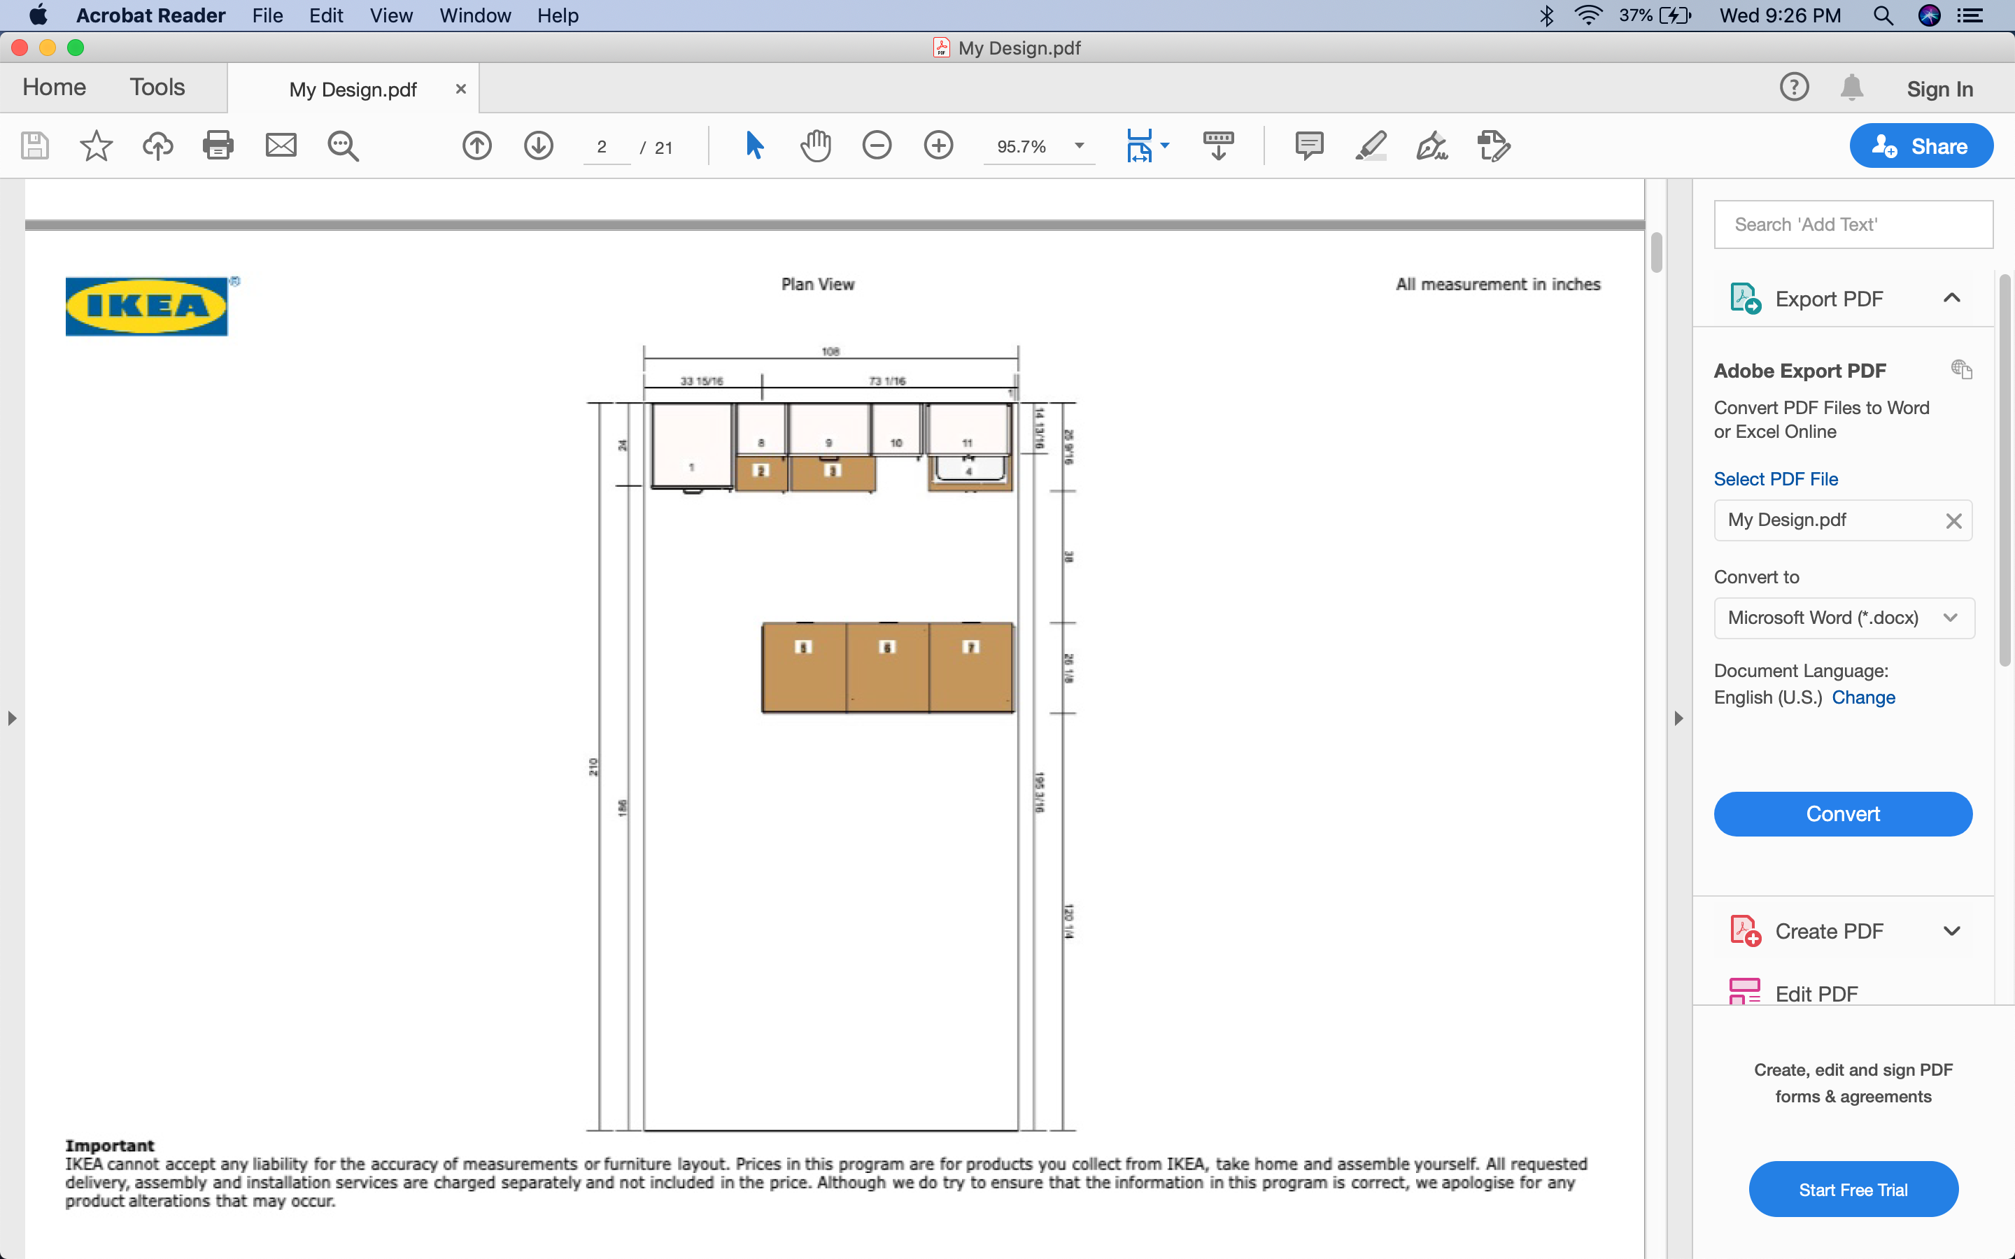Click the blue Convert button
Image resolution: width=2015 pixels, height=1259 pixels.
click(1843, 813)
